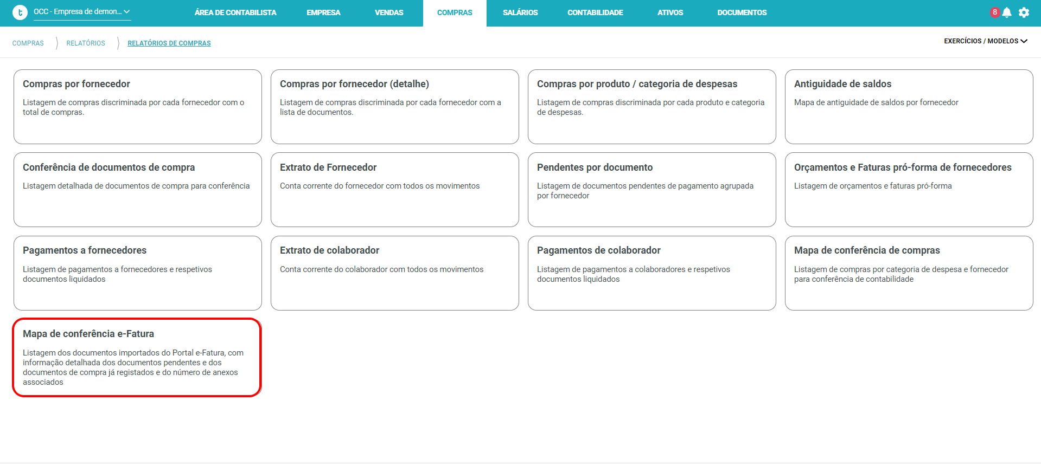Open Conferência de documentos de compra report

[x=138, y=190]
